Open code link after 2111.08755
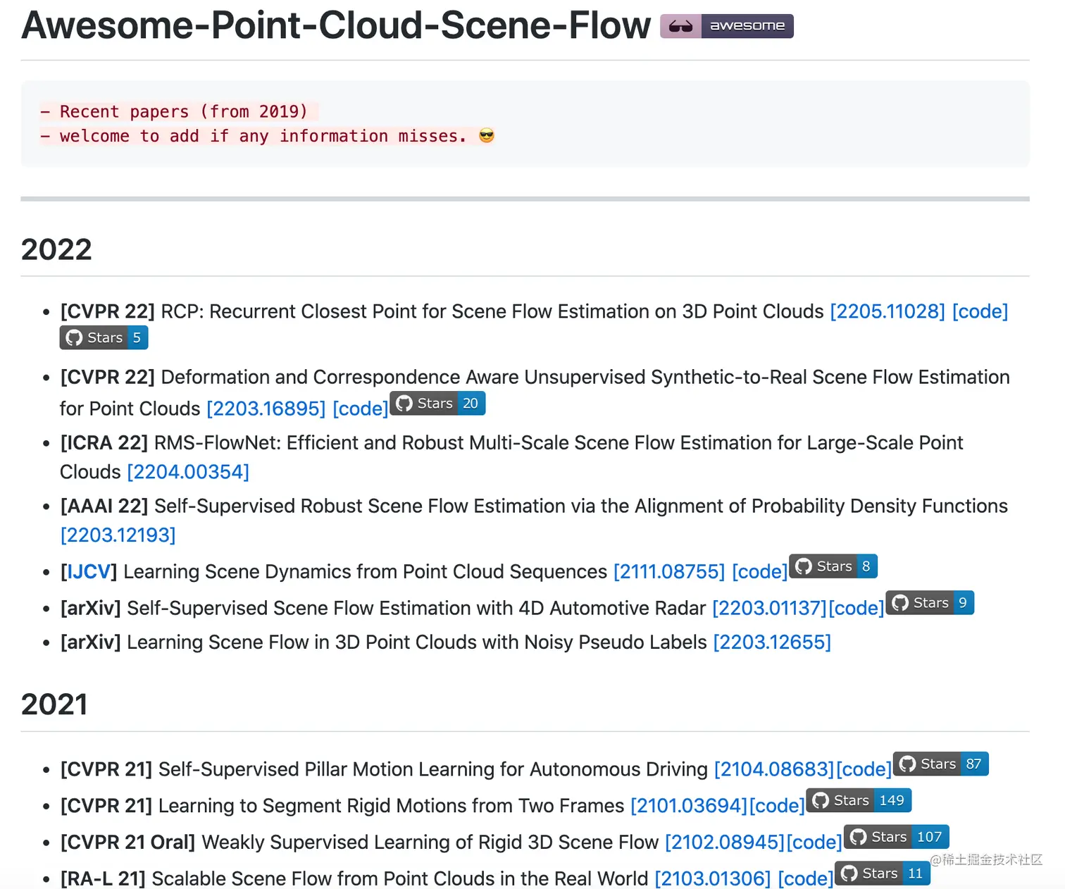The height and width of the screenshot is (889, 1065). pyautogui.click(x=760, y=571)
